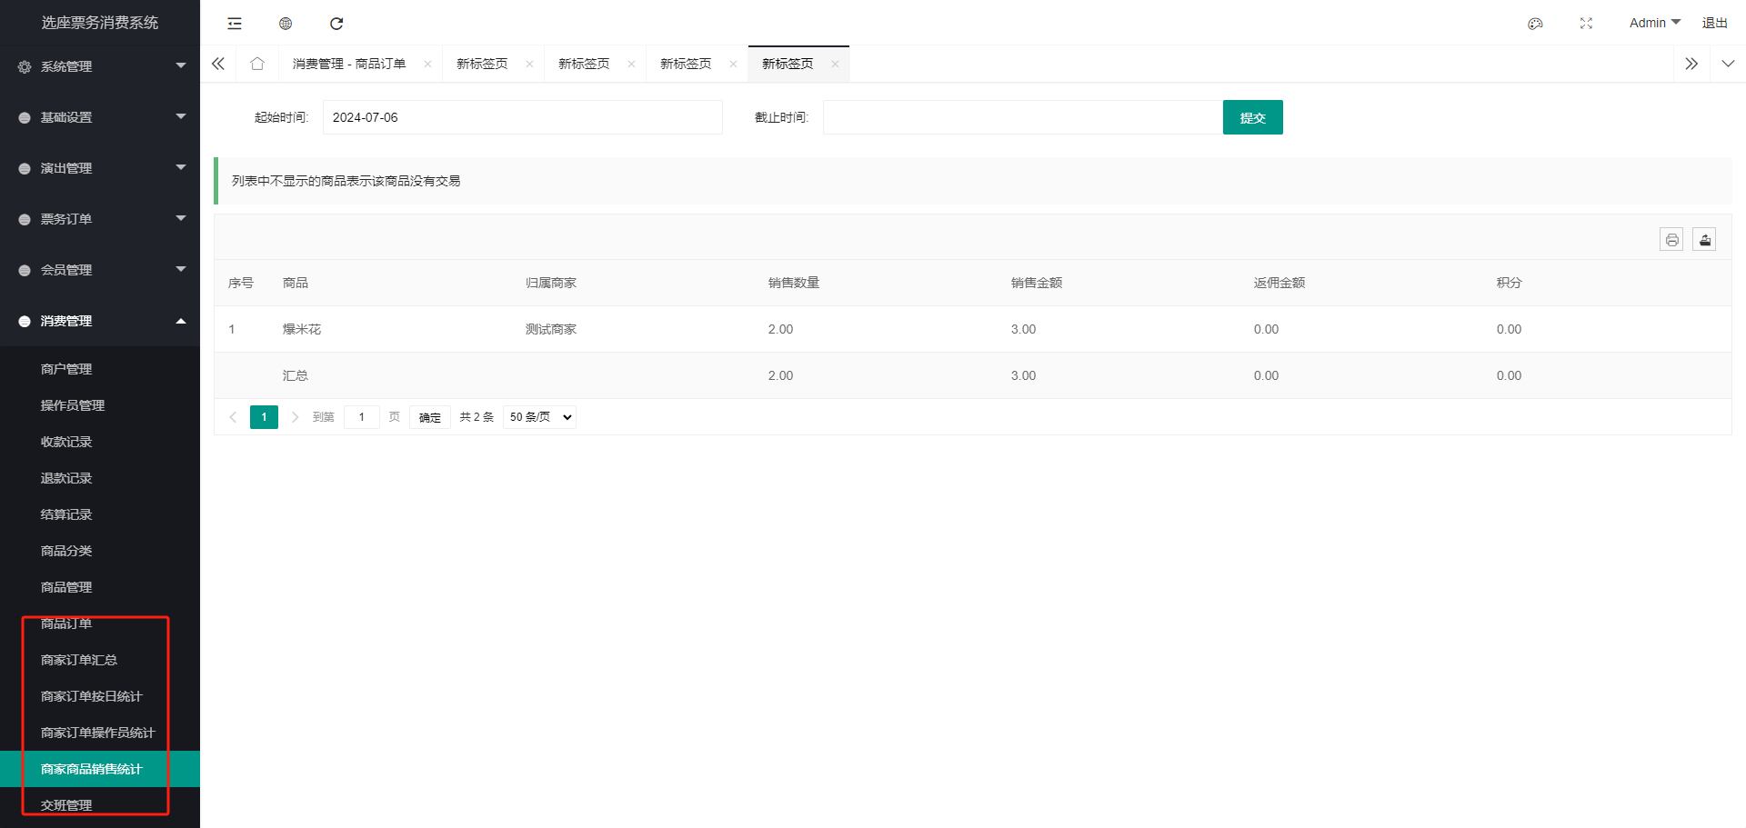
Task: Click the 起始时间 date input field
Action: click(522, 117)
